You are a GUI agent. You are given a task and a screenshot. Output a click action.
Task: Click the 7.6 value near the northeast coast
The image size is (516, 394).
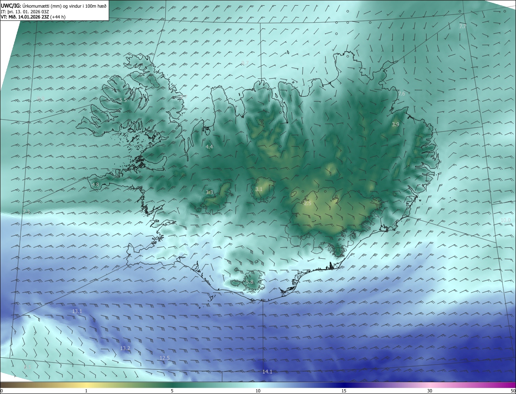tap(401, 94)
